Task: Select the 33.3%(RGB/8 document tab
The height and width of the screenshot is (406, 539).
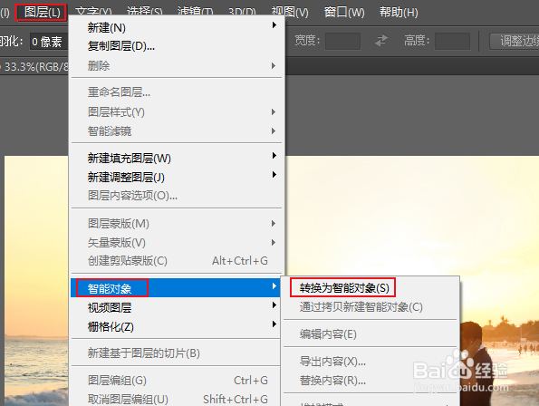Action: coord(34,66)
